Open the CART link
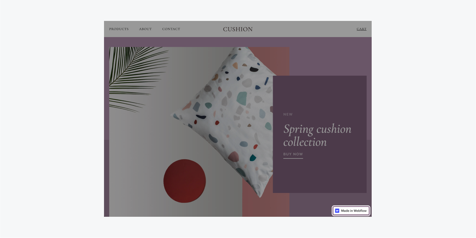The width and height of the screenshot is (476, 238). 362,29
